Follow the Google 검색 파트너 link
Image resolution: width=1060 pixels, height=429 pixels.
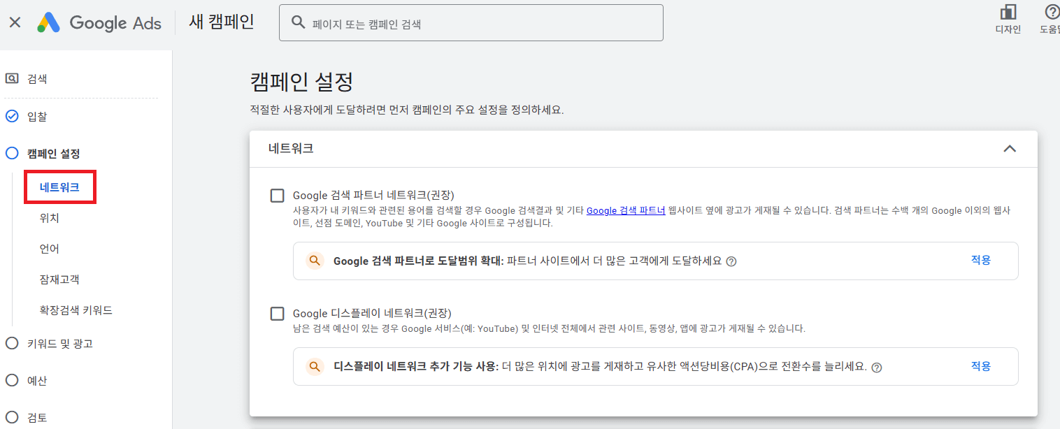tap(626, 210)
